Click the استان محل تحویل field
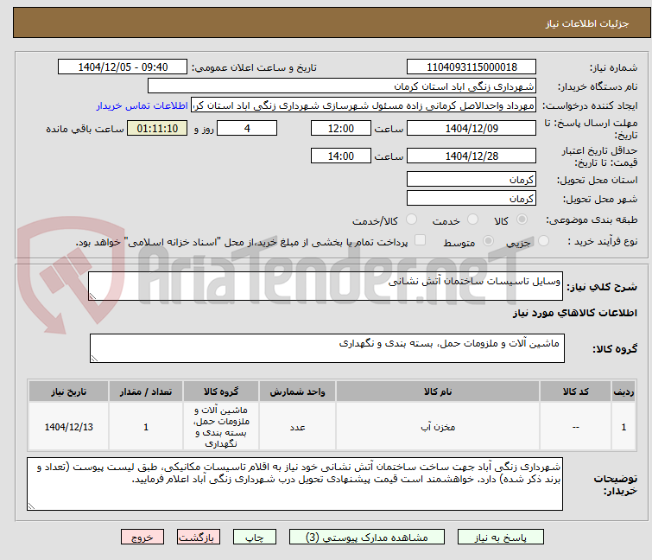Viewport: 652px width, 560px height. (472, 179)
